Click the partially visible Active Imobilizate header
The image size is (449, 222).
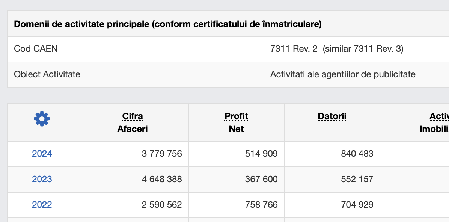coord(434,123)
